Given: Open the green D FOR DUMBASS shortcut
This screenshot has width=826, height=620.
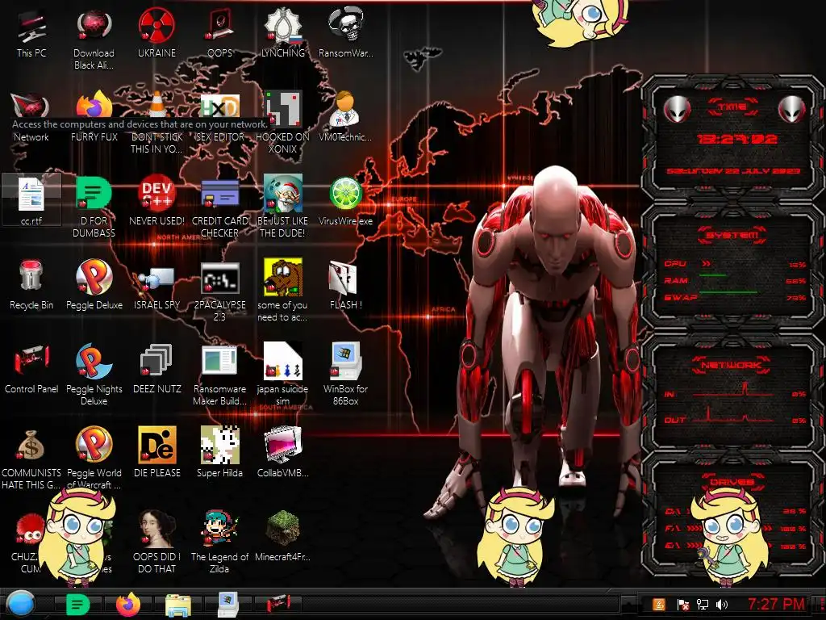Looking at the screenshot, I should click(x=94, y=207).
